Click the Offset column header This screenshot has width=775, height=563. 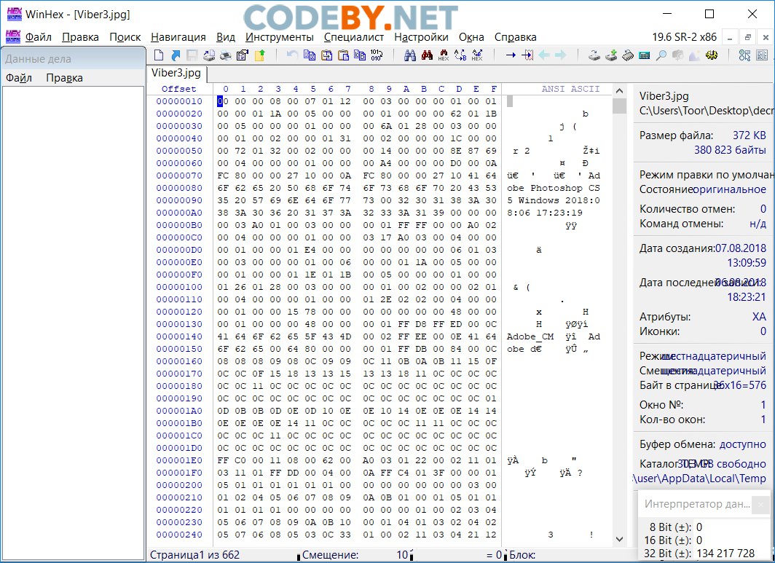[179, 89]
